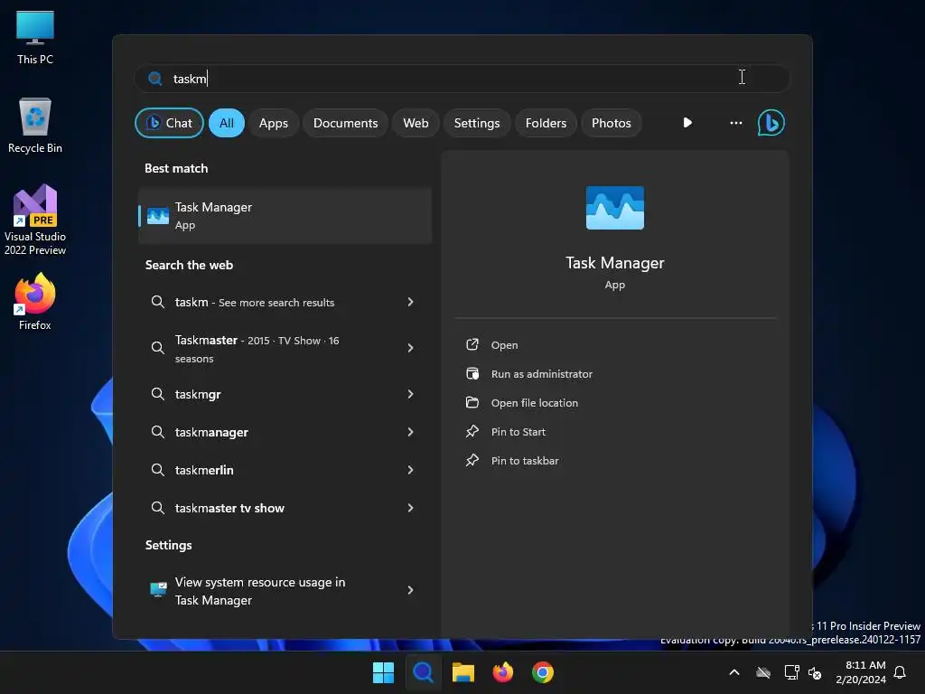Click the muted volume icon in tray
Image resolution: width=925 pixels, height=694 pixels.
click(x=816, y=672)
